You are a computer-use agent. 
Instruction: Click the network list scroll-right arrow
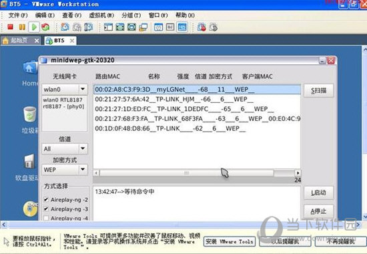pos(298,173)
